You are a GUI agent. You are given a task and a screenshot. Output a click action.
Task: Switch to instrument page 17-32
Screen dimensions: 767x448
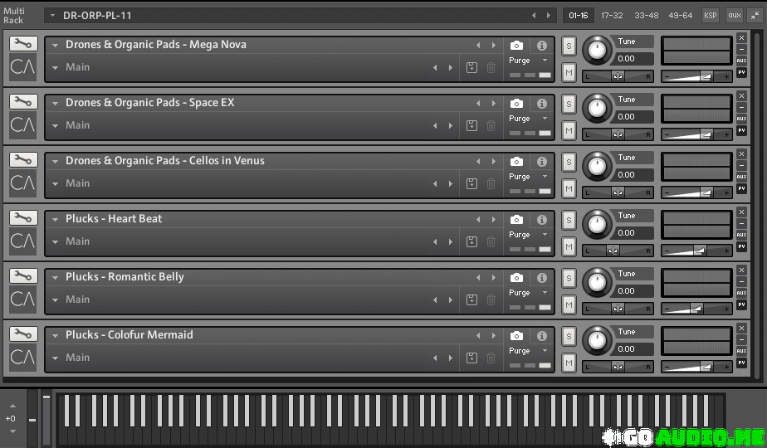612,16
